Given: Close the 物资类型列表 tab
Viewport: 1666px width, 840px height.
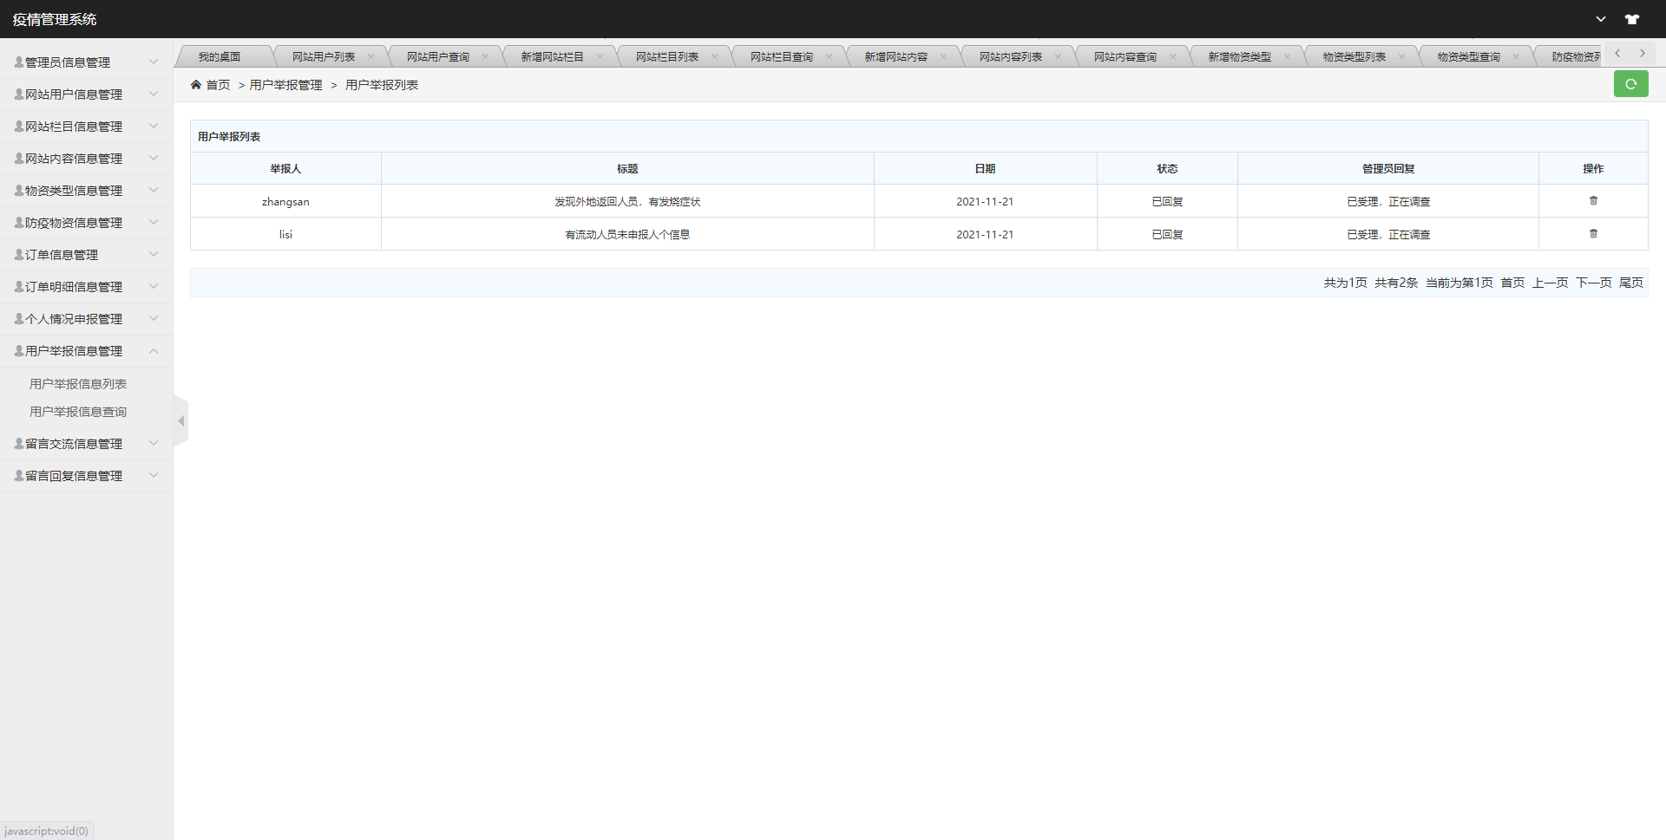Looking at the screenshot, I should (x=1401, y=56).
